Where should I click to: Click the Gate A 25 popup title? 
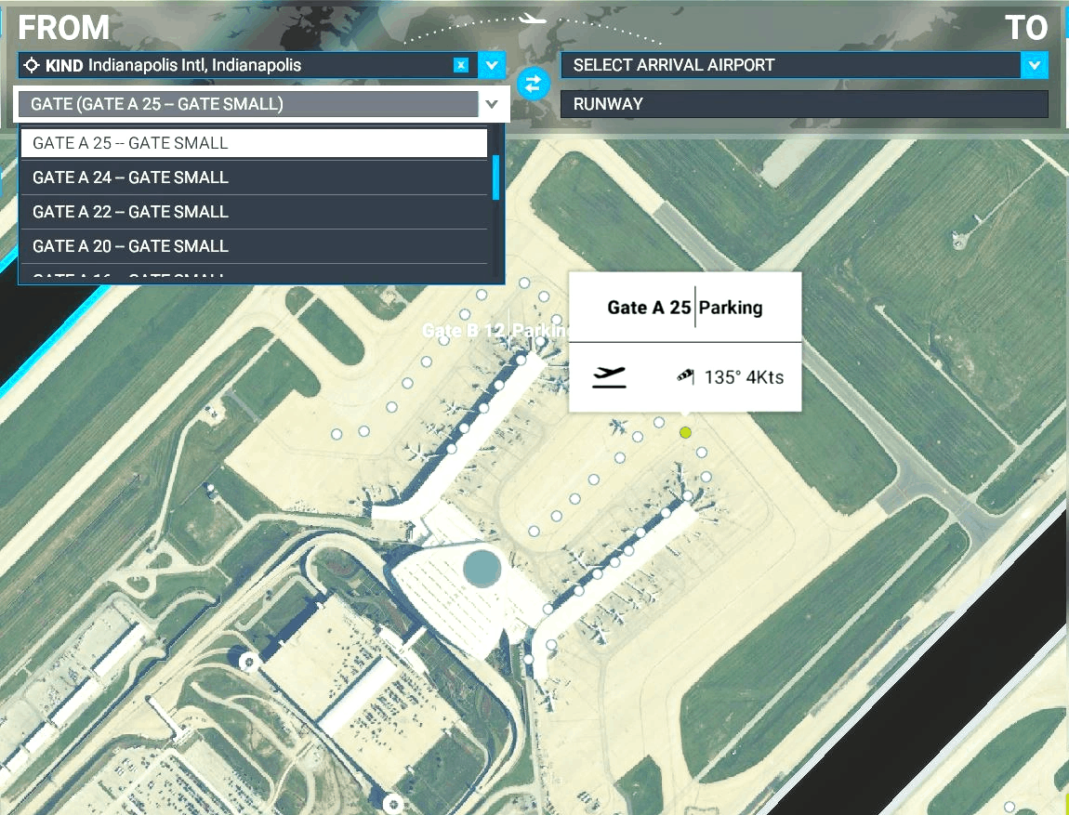click(x=649, y=308)
